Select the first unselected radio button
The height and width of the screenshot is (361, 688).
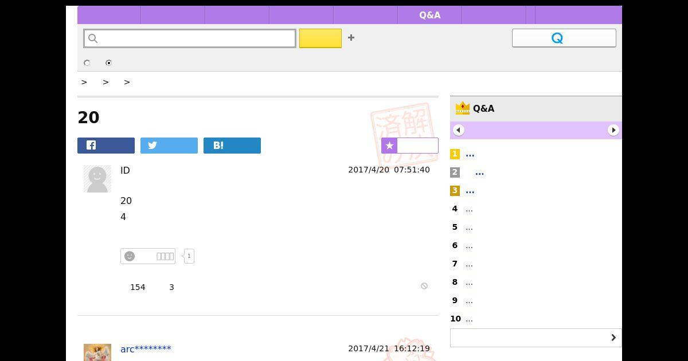(x=87, y=63)
